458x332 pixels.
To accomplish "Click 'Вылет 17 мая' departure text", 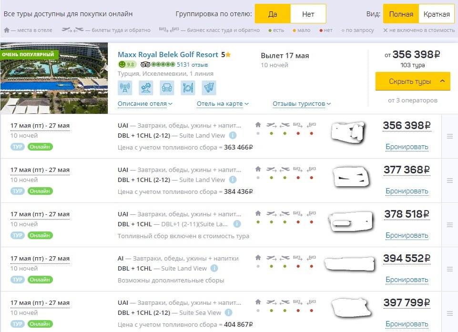I will pyautogui.click(x=285, y=56).
